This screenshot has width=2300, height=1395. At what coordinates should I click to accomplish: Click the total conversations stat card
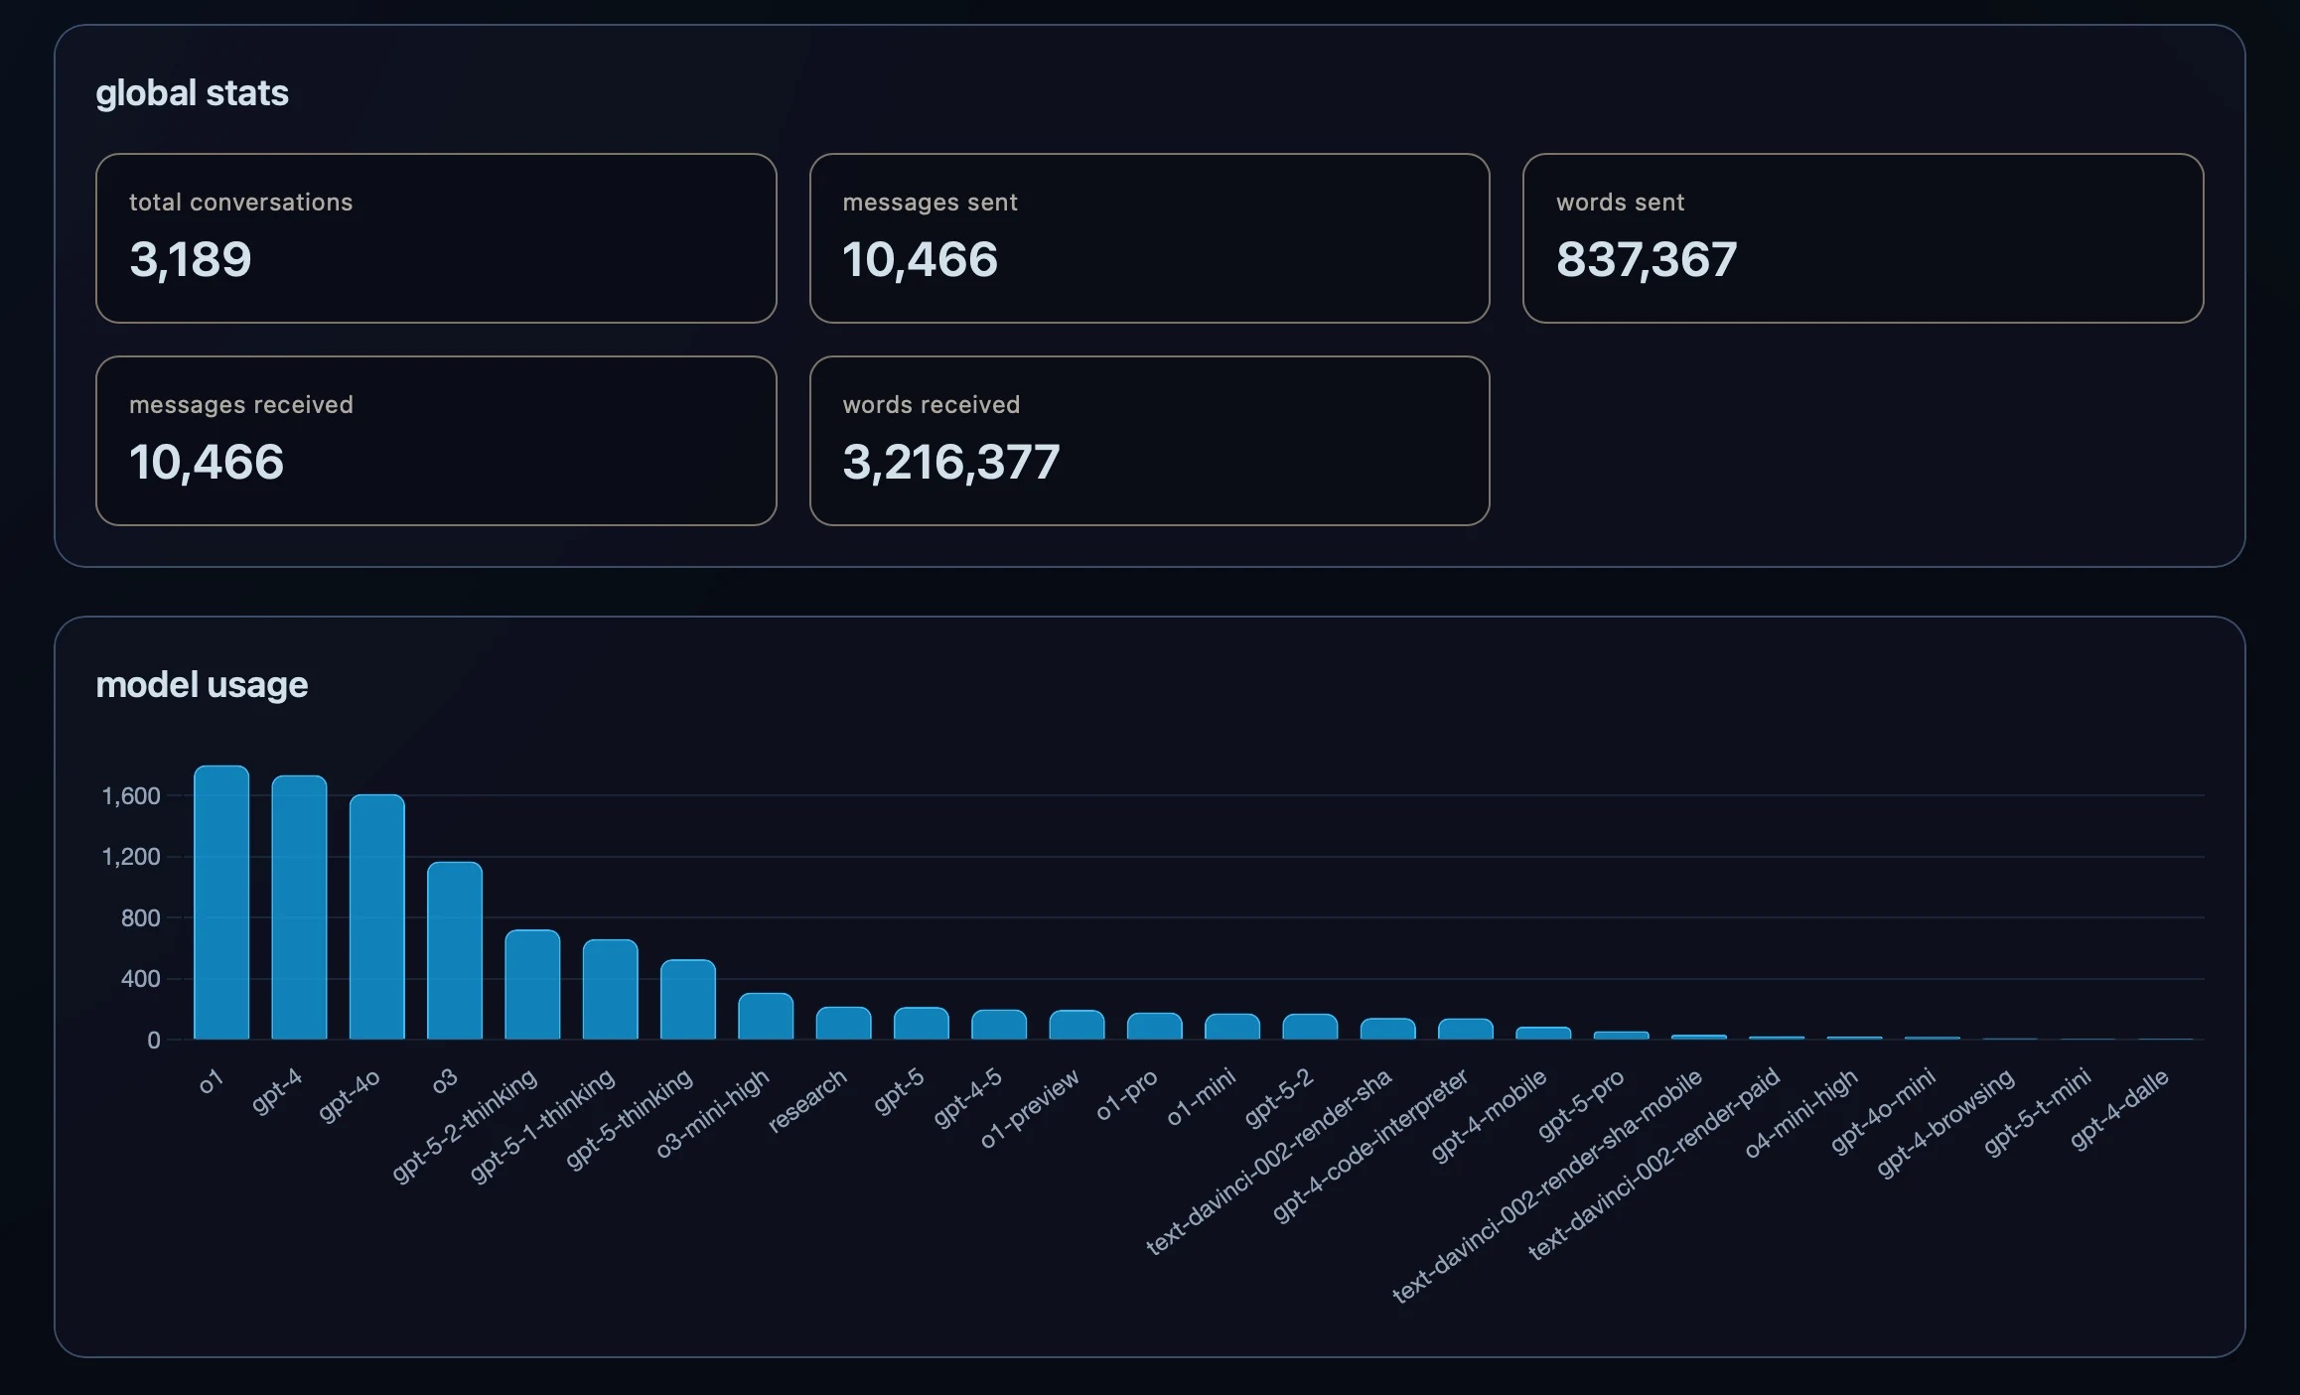coord(436,238)
